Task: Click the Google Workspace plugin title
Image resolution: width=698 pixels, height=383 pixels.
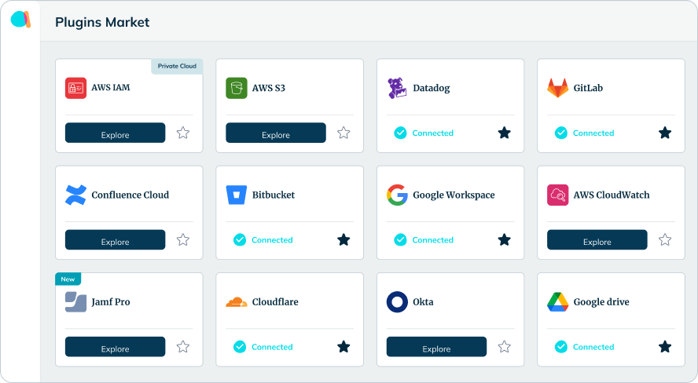Action: click(454, 195)
